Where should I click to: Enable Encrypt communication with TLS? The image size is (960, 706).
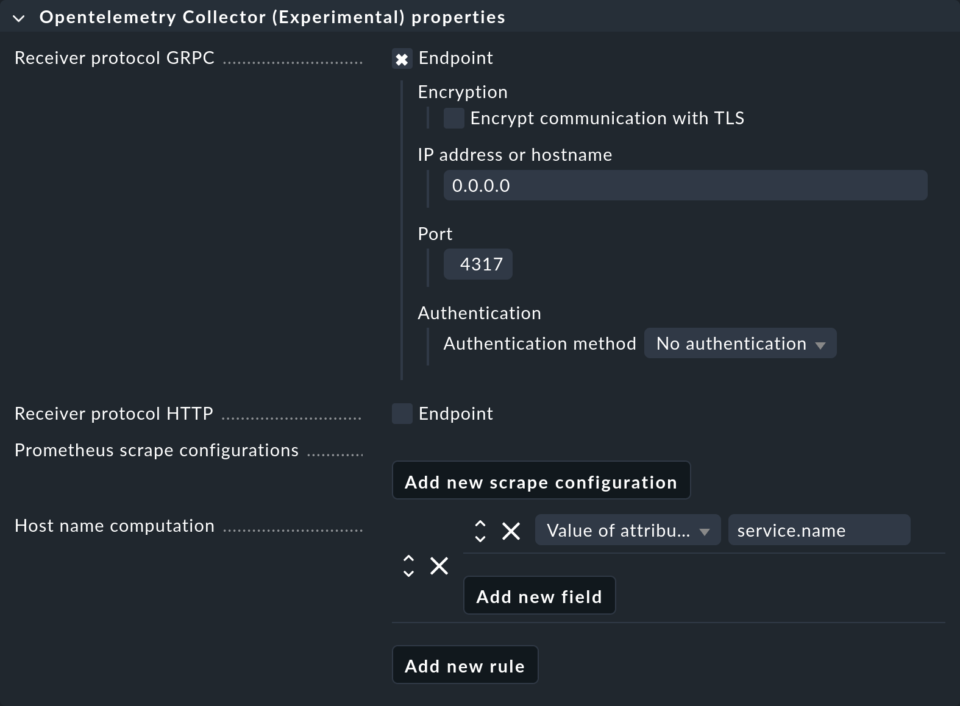453,118
